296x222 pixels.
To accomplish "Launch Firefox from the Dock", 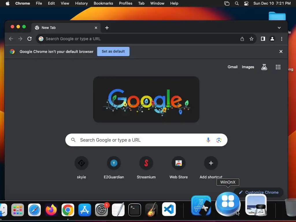I will point(51,210).
